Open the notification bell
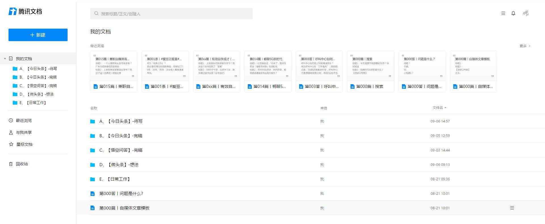545x224 pixels. [x=513, y=13]
